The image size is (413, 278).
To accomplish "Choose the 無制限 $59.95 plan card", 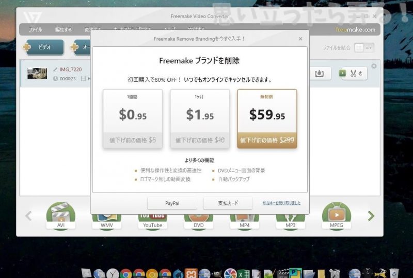I will (x=267, y=119).
